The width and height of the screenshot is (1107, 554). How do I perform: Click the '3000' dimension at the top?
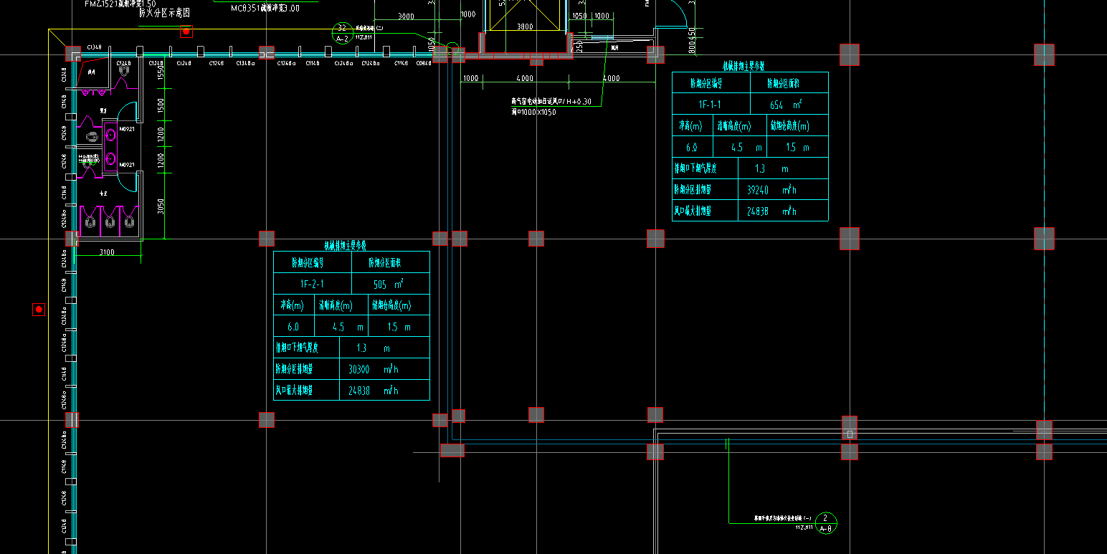coord(406,16)
